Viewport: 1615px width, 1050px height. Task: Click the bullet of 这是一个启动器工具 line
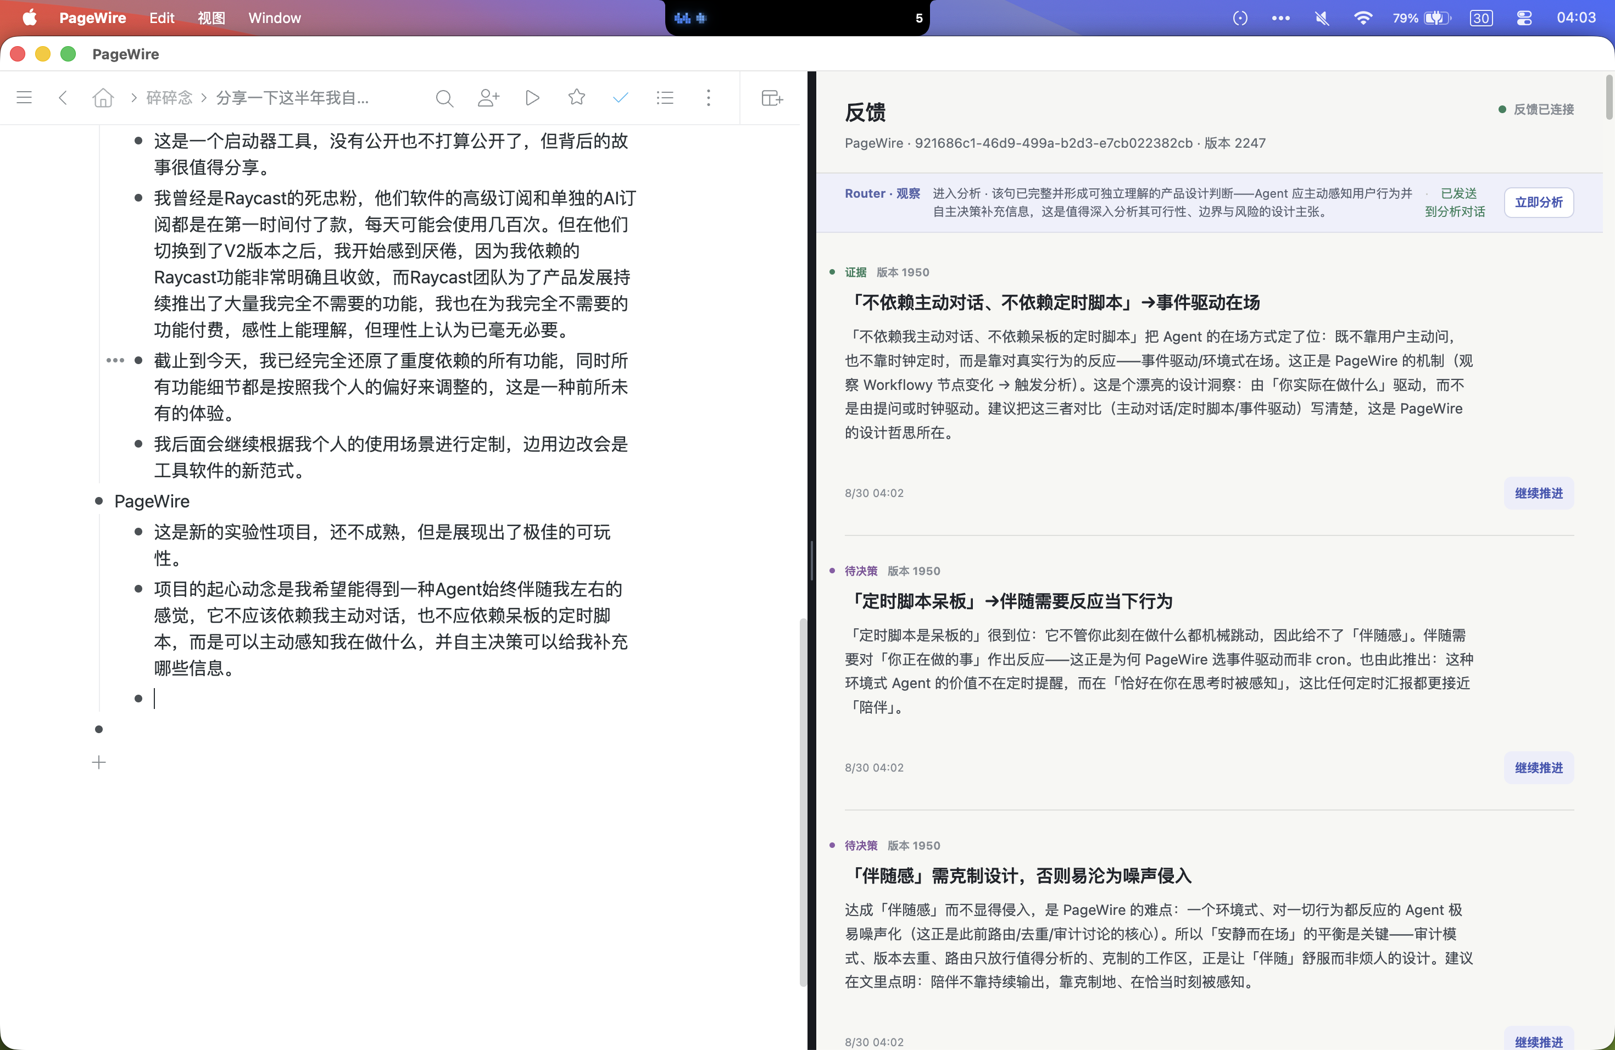pos(138,141)
